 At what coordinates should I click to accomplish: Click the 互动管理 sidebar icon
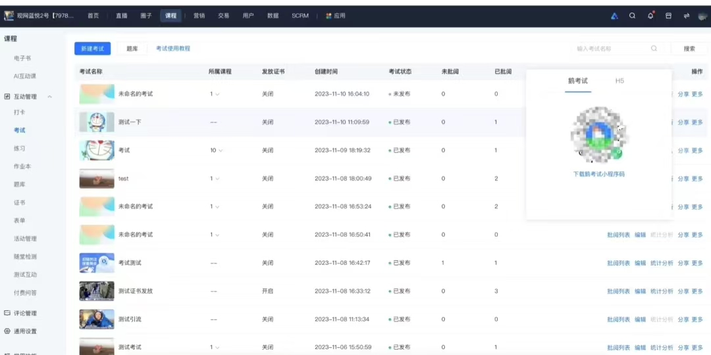(x=7, y=97)
